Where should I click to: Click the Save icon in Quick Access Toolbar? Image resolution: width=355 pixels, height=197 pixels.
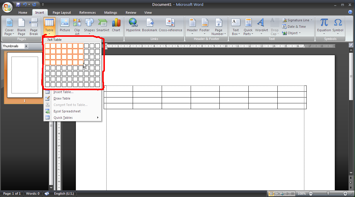[18, 4]
